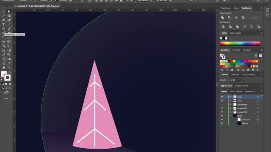271x152 pixels.
Task: Expand the base layer
Action: click(230, 100)
